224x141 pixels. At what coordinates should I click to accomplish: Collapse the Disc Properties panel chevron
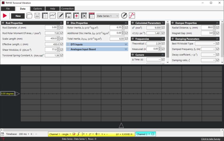pyautogui.click(x=126, y=23)
